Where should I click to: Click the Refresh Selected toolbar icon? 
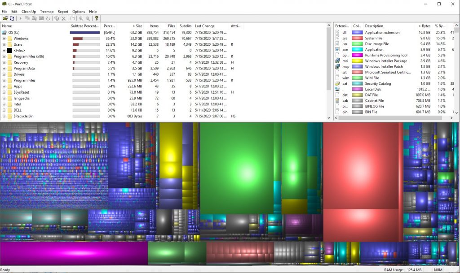coord(48,18)
